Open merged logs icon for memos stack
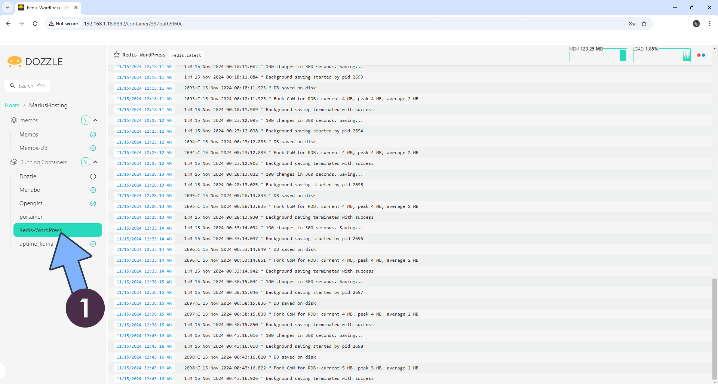Viewport: 718px width, 384px height. 86,120
